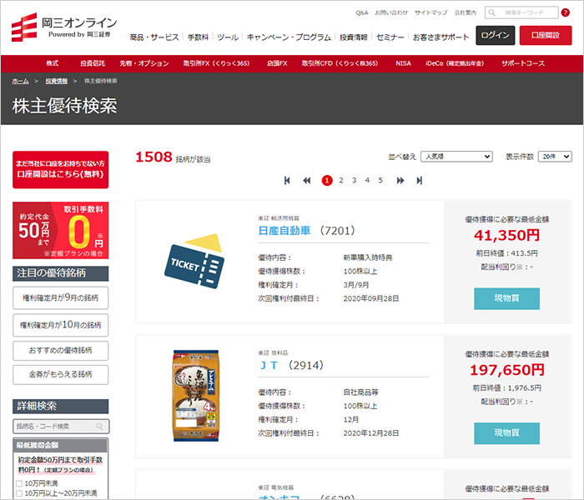Click the rice product image for JT

(x=196, y=396)
